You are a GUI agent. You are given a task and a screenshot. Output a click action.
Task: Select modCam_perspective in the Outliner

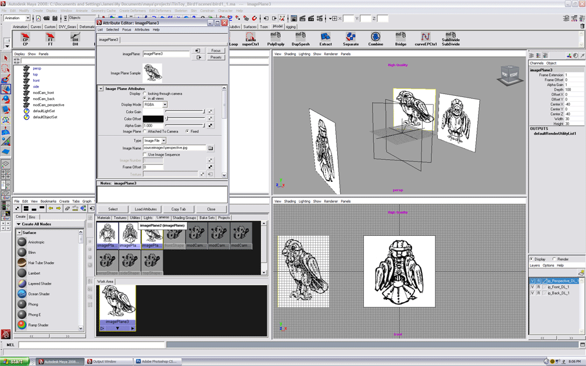point(49,105)
